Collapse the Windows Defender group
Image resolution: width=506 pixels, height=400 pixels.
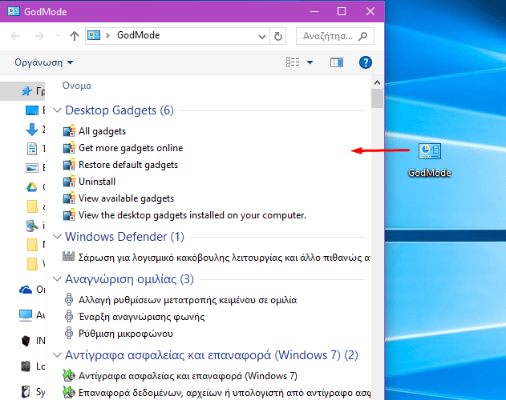pyautogui.click(x=57, y=237)
